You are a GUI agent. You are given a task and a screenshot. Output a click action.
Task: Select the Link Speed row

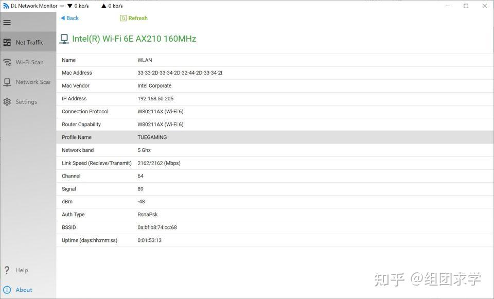(206, 163)
